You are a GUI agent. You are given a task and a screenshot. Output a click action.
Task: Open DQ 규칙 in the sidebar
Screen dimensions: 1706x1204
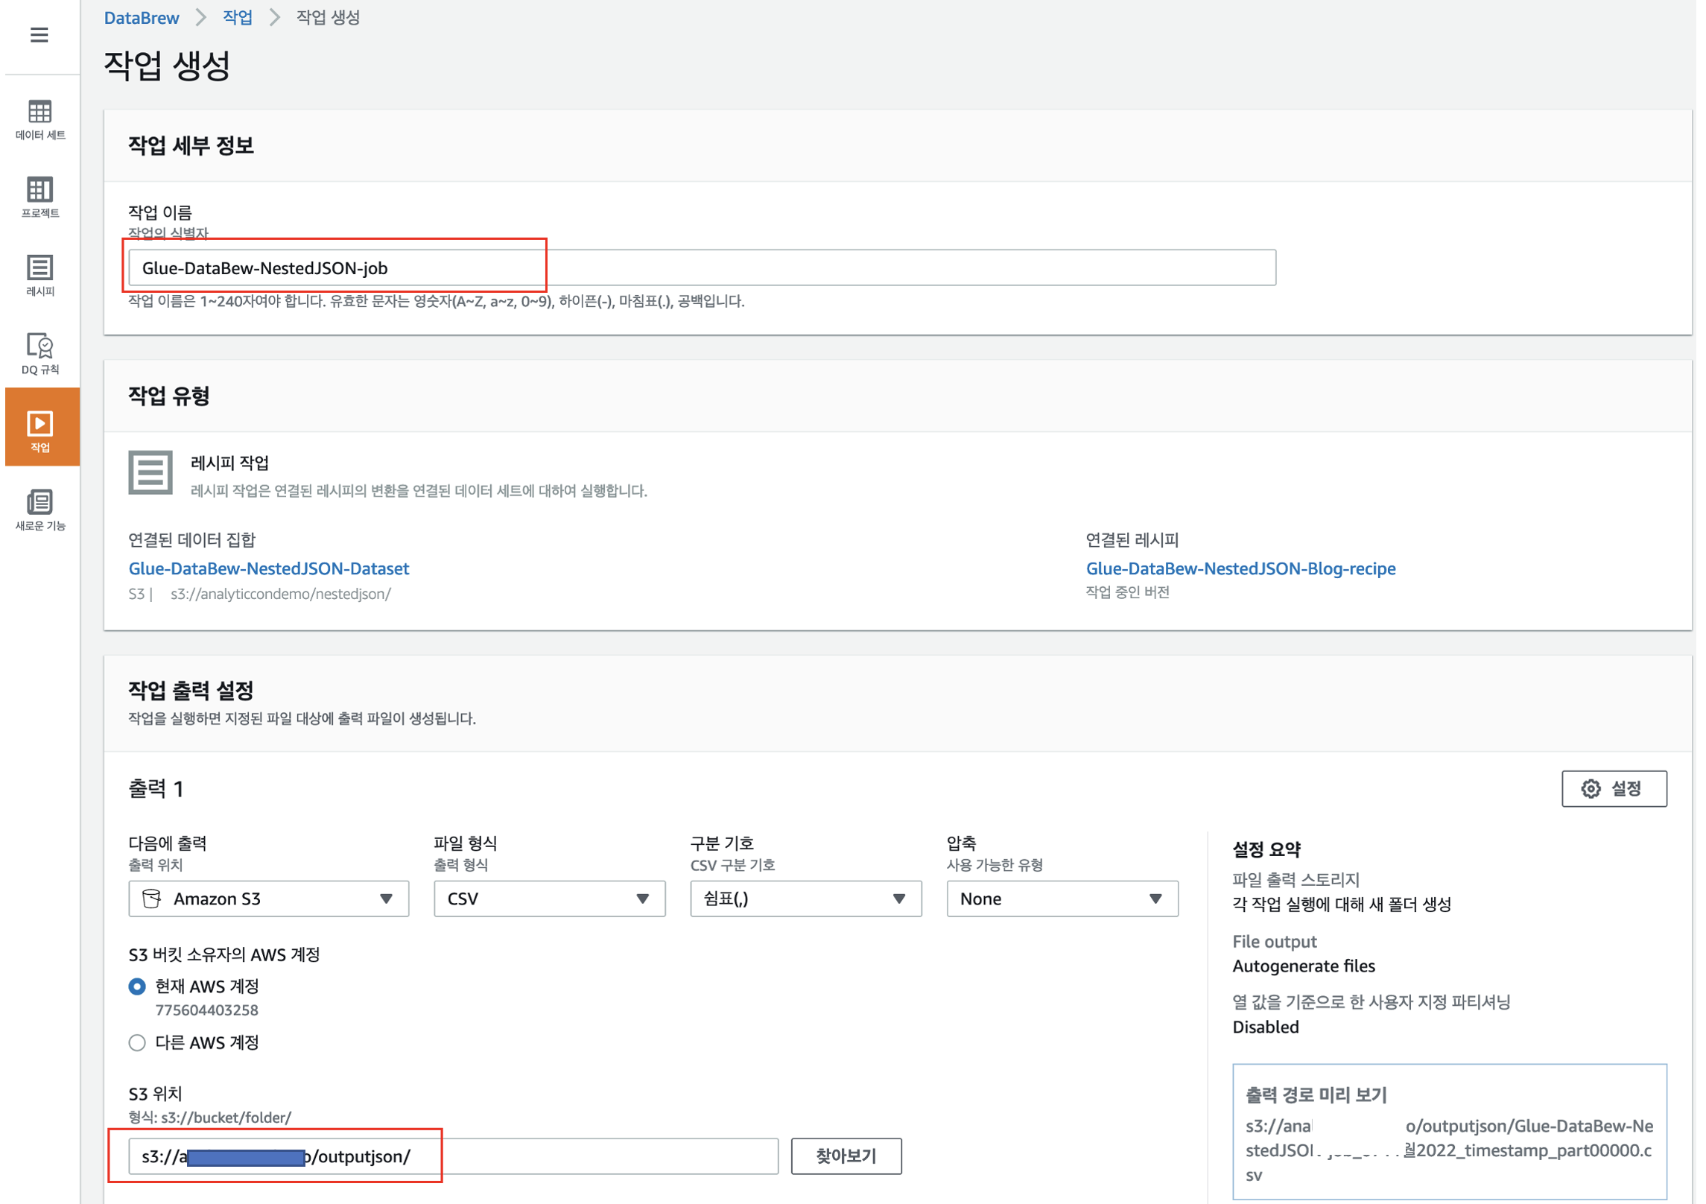[40, 354]
